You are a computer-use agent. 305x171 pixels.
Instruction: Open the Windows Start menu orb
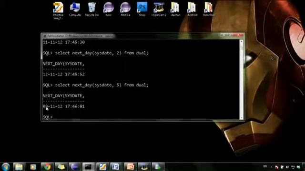point(6,167)
